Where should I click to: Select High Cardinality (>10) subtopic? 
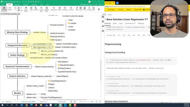point(42,47)
